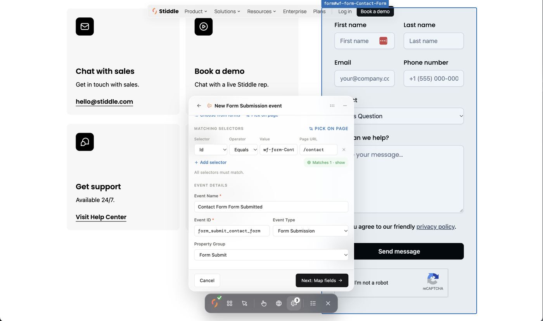
Task: Click the Stiddle logo in floating toolbar
Action: click(x=214, y=303)
